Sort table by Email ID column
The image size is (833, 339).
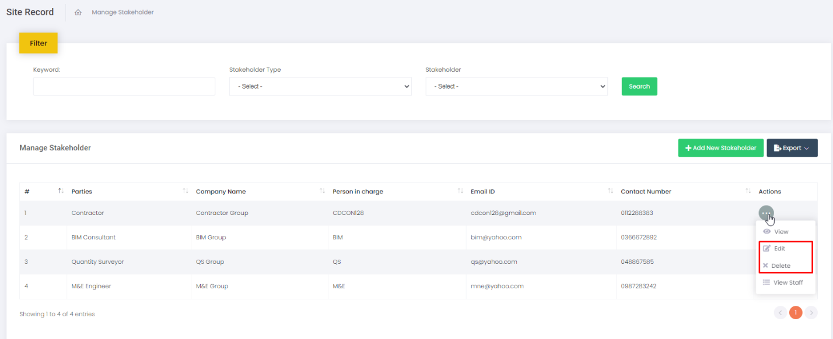tap(610, 191)
